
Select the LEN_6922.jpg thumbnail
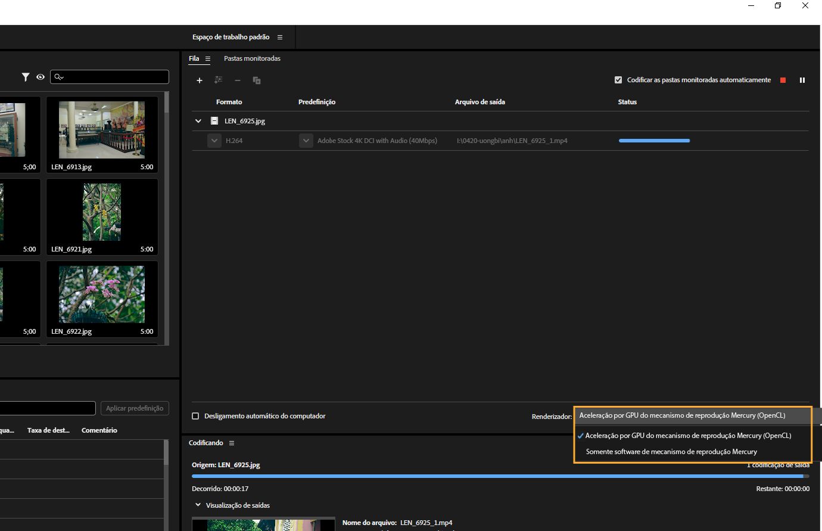(102, 294)
